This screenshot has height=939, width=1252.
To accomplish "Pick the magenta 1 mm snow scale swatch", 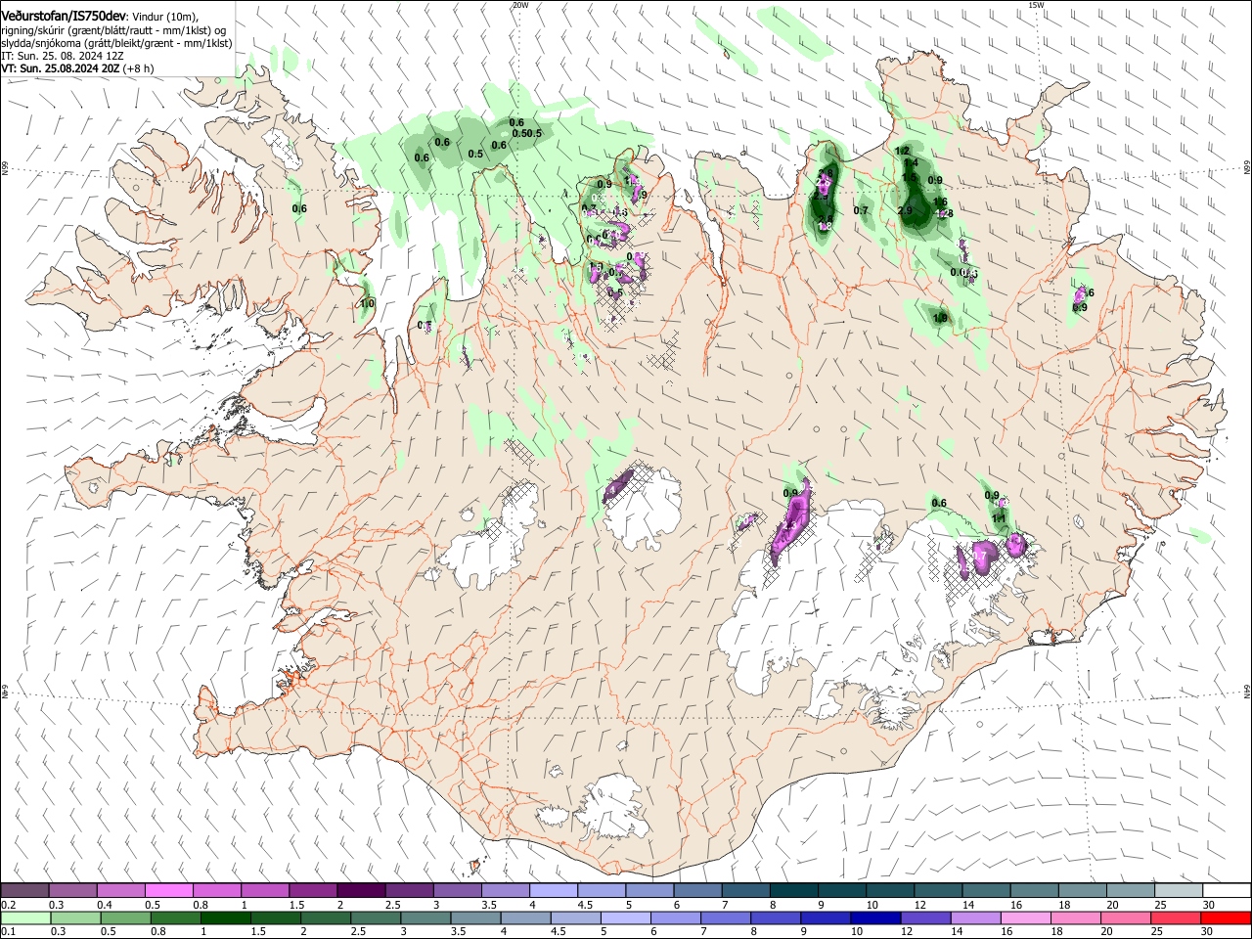I will tap(264, 891).
